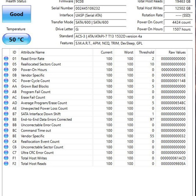The image size is (196, 196).
Task: Click the Power On Count value 4424 count
Action: point(178,22)
